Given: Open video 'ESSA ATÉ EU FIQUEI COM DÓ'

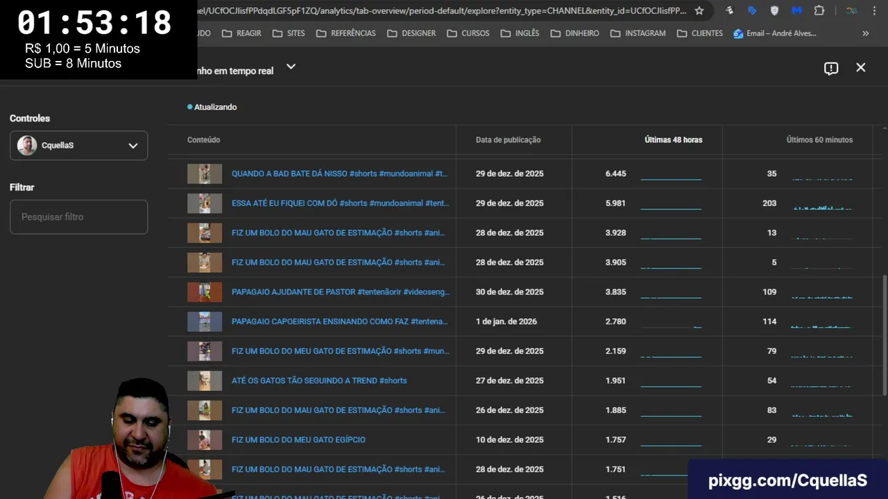Looking at the screenshot, I should point(340,203).
